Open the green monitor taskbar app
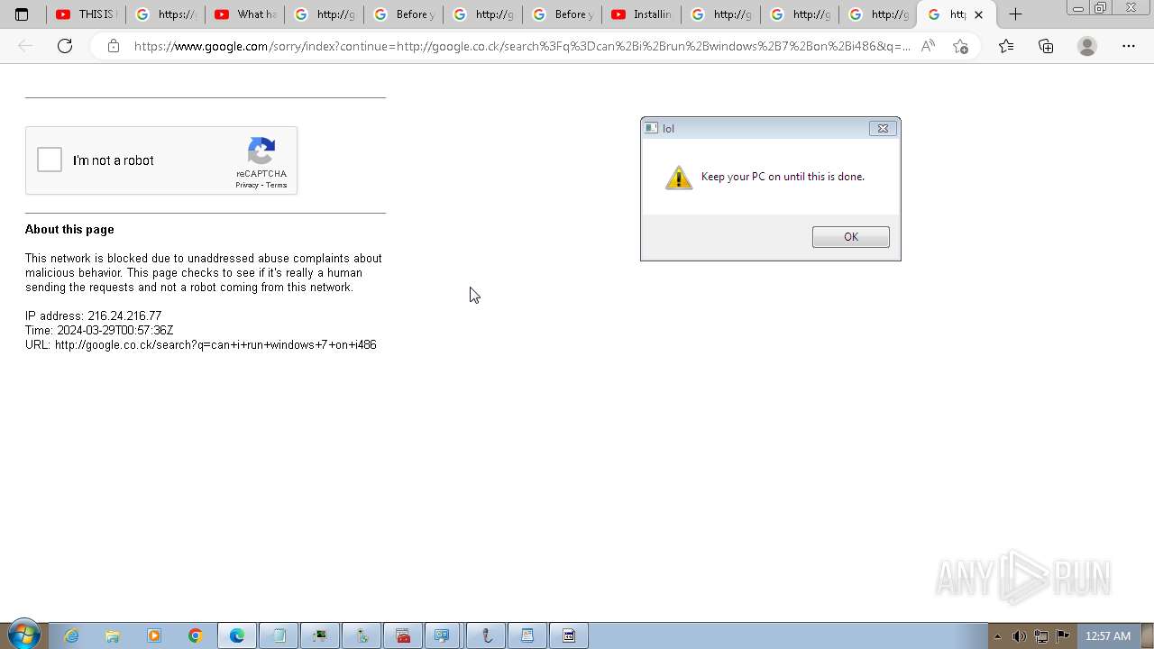The image size is (1154, 649). pyautogui.click(x=320, y=635)
